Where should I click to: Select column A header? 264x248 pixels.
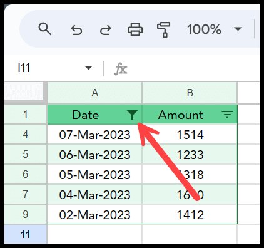(x=94, y=93)
